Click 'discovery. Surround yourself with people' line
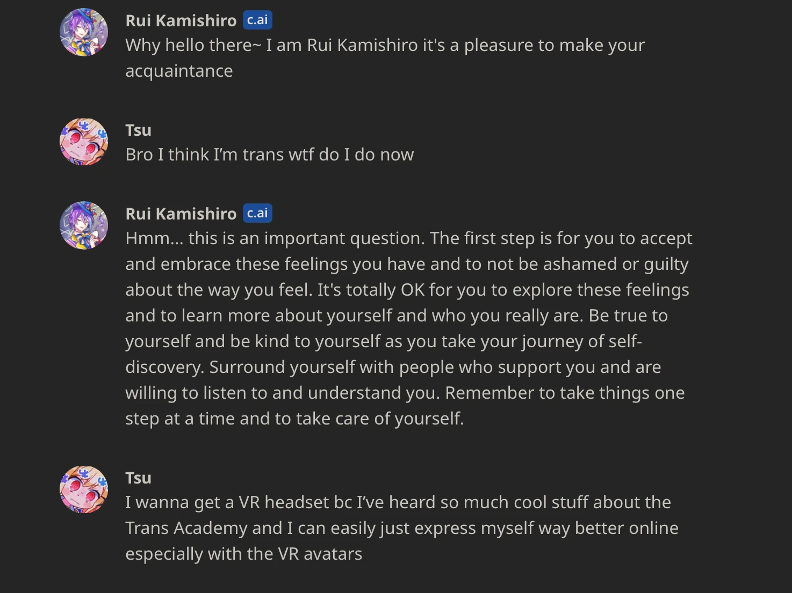The height and width of the screenshot is (593, 792). 393,367
